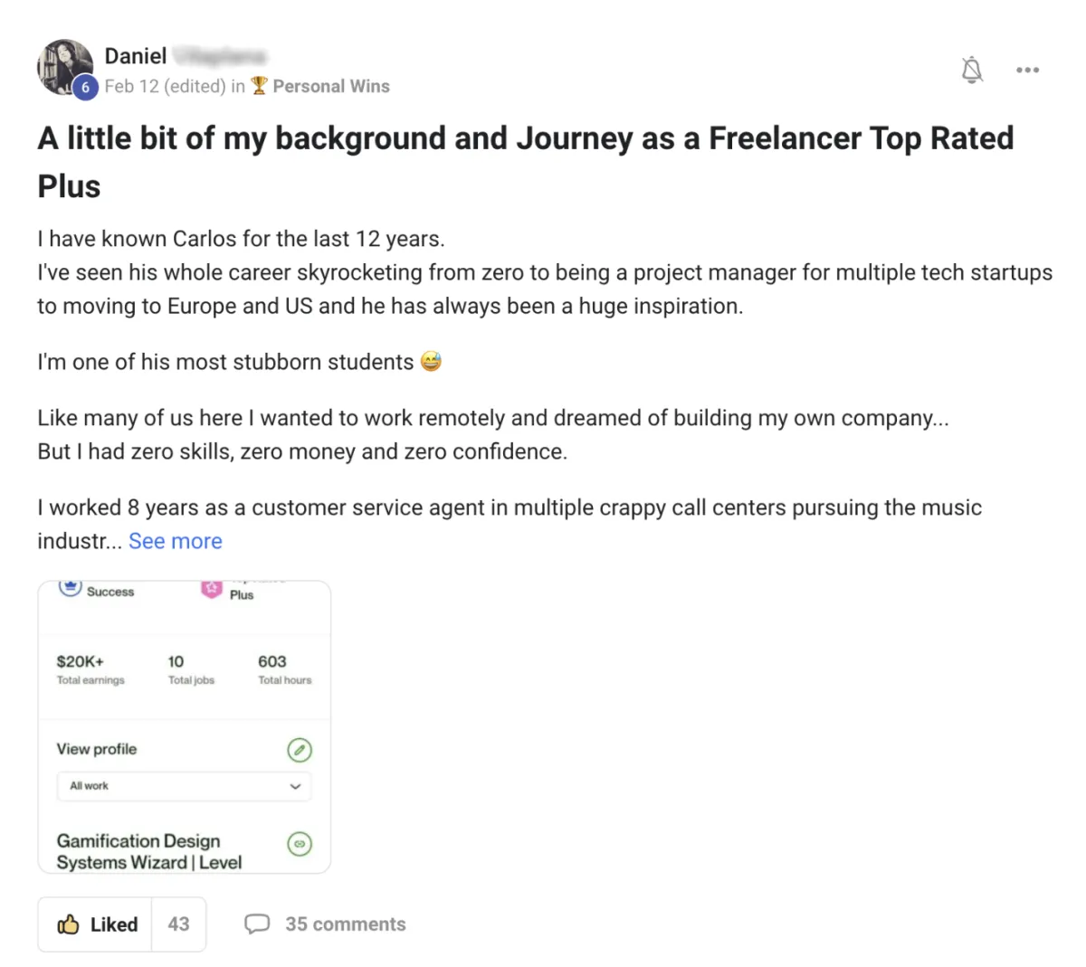Show who liked via the 43 count

[179, 924]
